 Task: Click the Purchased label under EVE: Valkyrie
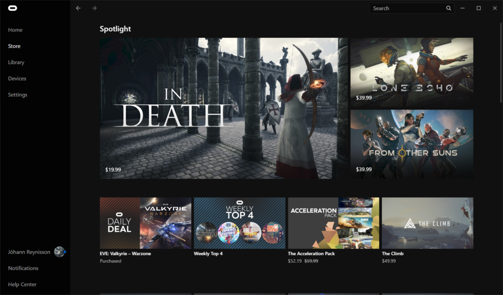[x=111, y=261]
